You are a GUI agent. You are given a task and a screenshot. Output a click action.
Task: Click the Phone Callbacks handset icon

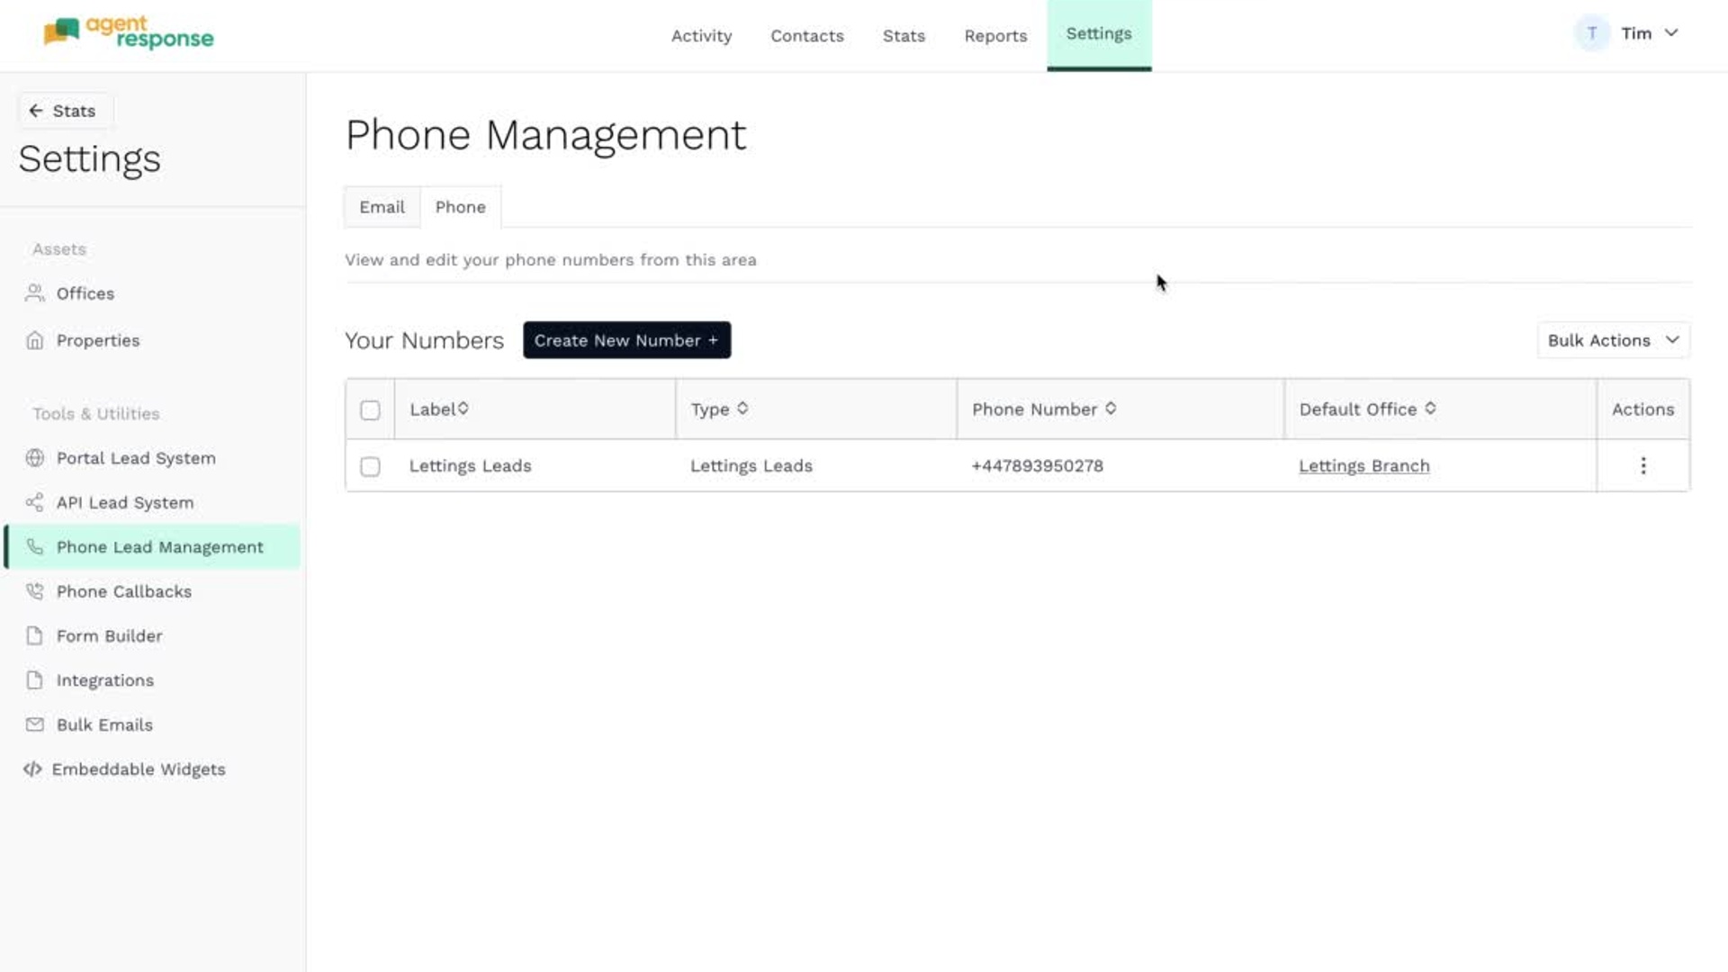click(x=34, y=591)
